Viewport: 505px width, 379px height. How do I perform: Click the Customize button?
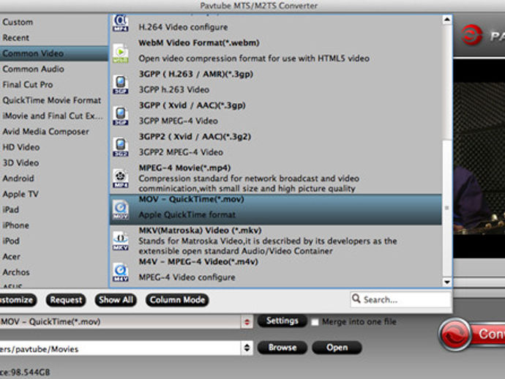(x=18, y=300)
